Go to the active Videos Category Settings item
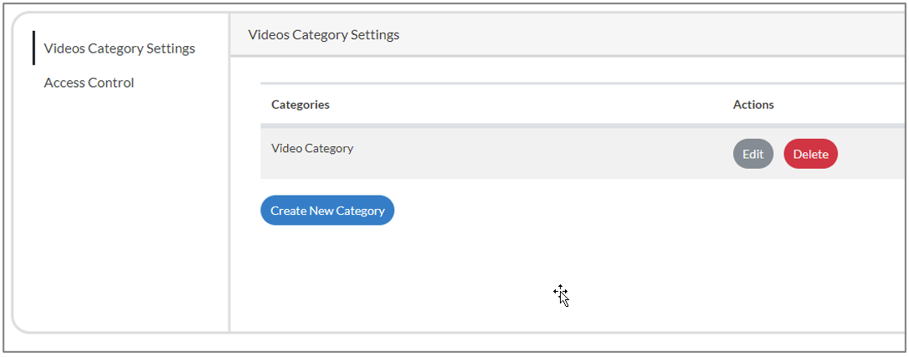Image resolution: width=909 pixels, height=357 pixels. pos(119,48)
